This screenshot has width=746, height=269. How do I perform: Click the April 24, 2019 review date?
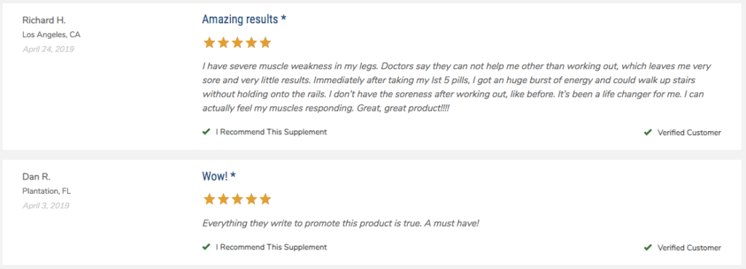48,49
